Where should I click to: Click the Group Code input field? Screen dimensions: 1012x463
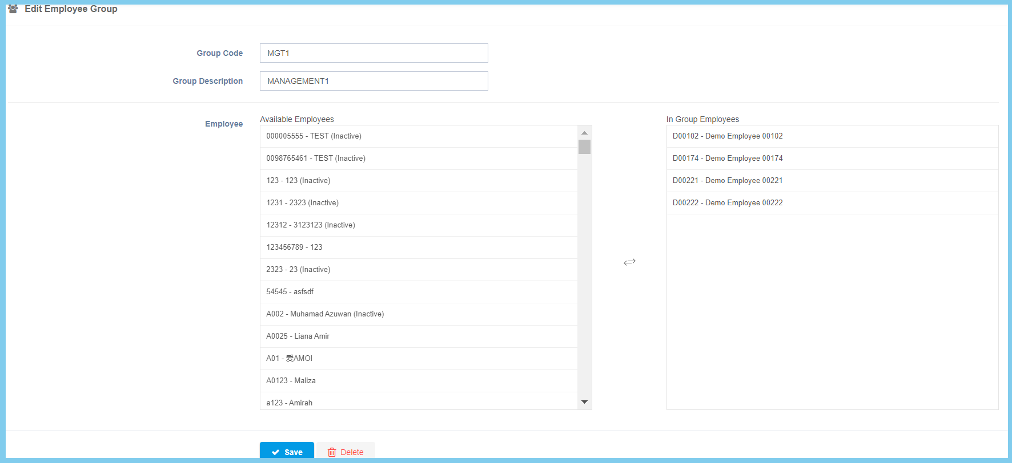click(x=374, y=53)
